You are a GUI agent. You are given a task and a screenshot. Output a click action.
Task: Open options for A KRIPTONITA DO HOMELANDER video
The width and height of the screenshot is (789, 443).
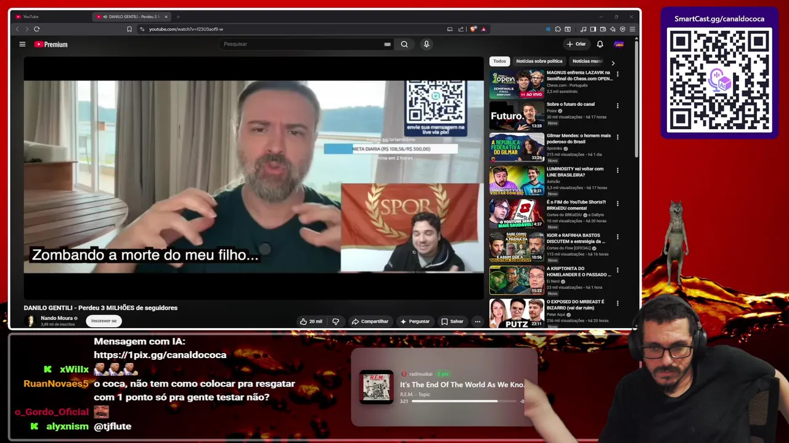coord(618,270)
